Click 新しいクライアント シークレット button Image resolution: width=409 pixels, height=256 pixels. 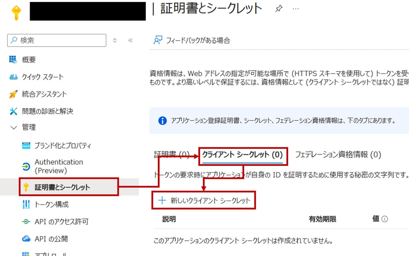[x=204, y=201]
